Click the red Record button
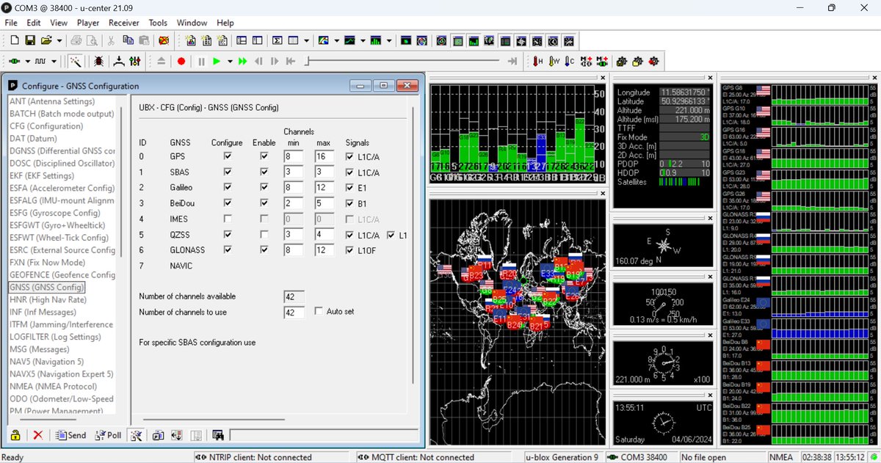The height and width of the screenshot is (463, 881). pyautogui.click(x=181, y=62)
